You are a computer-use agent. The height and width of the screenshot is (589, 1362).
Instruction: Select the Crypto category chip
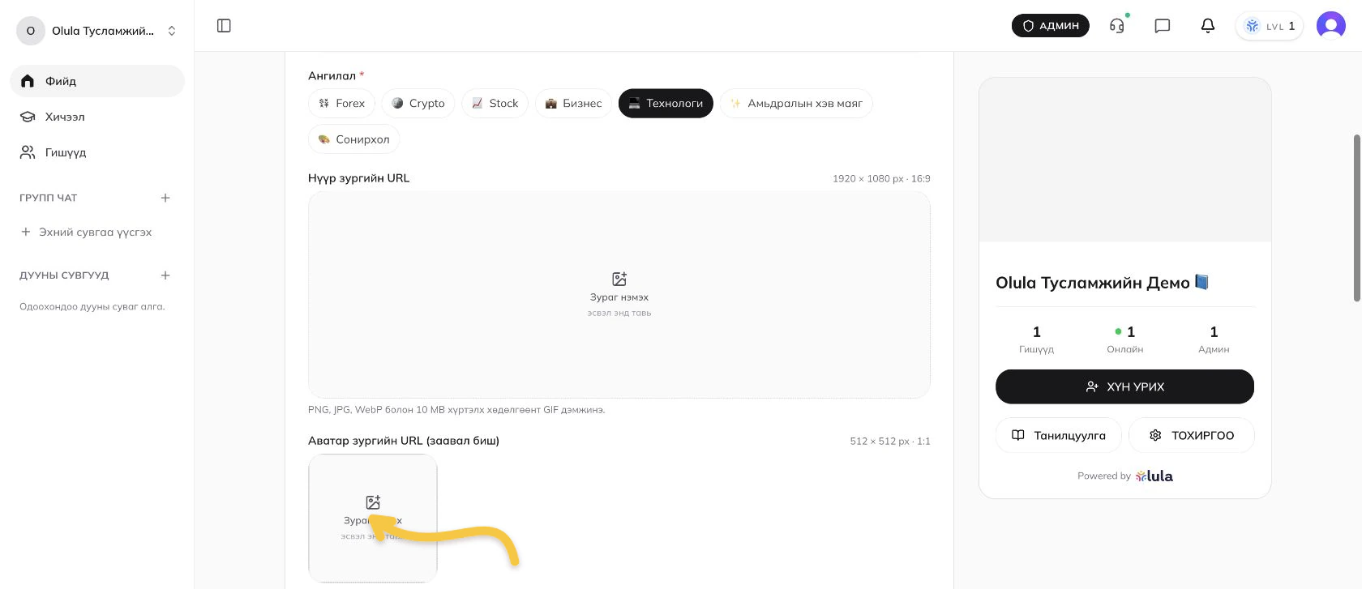click(x=418, y=104)
